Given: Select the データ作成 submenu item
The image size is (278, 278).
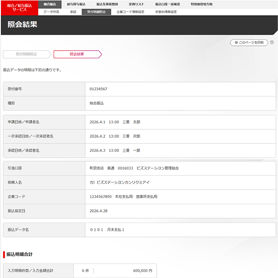Looking at the screenshot, I should click(x=51, y=12).
